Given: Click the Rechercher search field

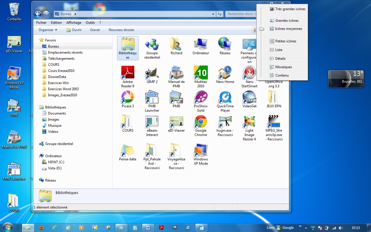Looking at the screenshot, I should coord(241,14).
